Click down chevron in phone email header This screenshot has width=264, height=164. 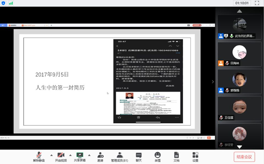click(x=177, y=46)
